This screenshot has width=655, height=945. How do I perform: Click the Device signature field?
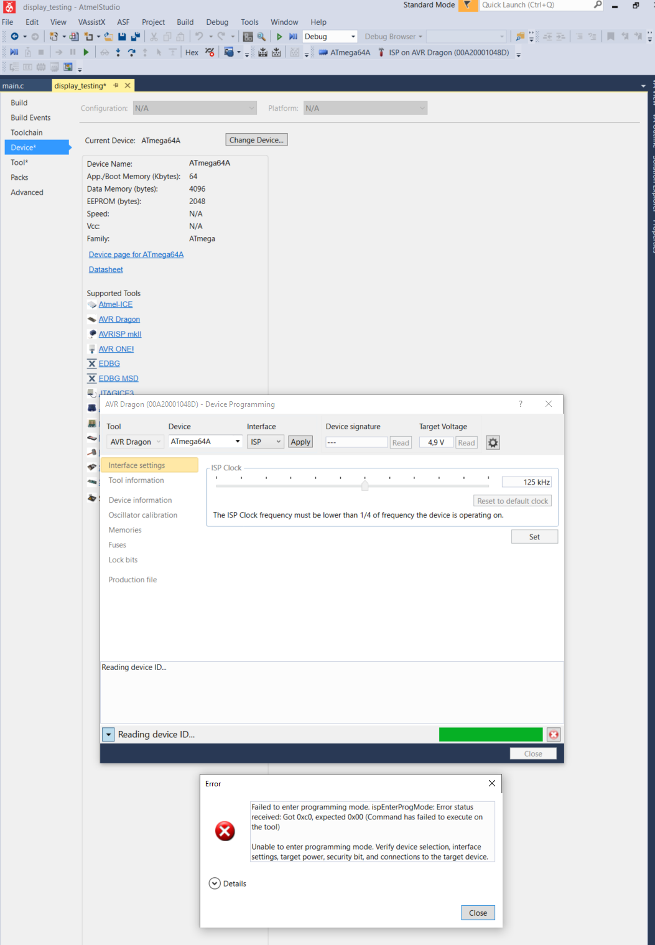pyautogui.click(x=356, y=442)
